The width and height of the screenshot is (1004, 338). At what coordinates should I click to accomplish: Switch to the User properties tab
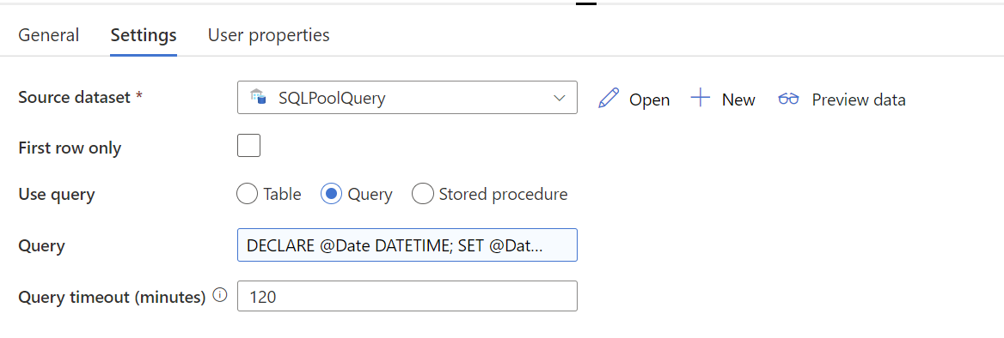coord(269,34)
